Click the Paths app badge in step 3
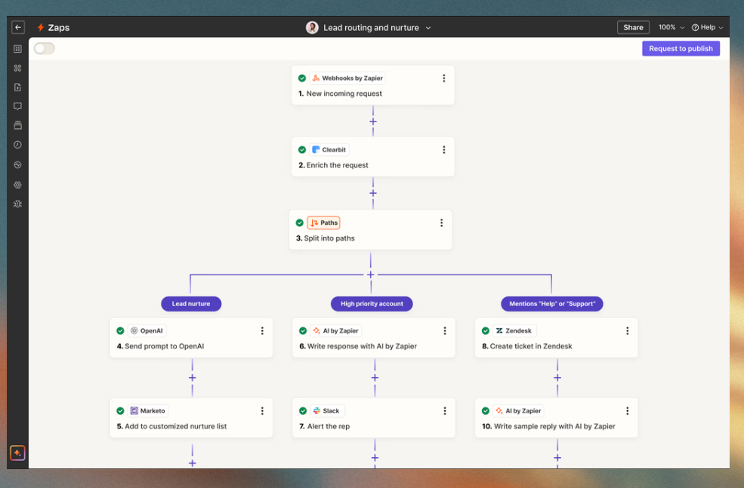The height and width of the screenshot is (488, 744). [324, 223]
